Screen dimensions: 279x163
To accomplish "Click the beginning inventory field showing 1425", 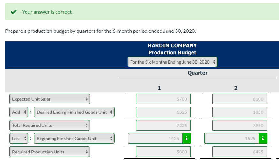I will 155,138.
